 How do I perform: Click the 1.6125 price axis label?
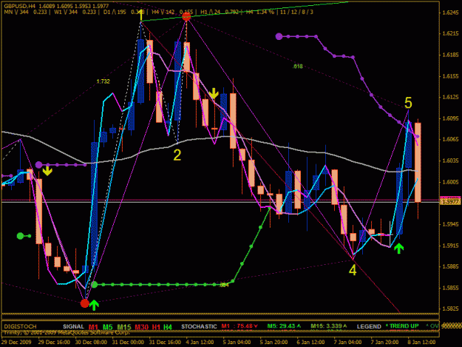click(450, 97)
